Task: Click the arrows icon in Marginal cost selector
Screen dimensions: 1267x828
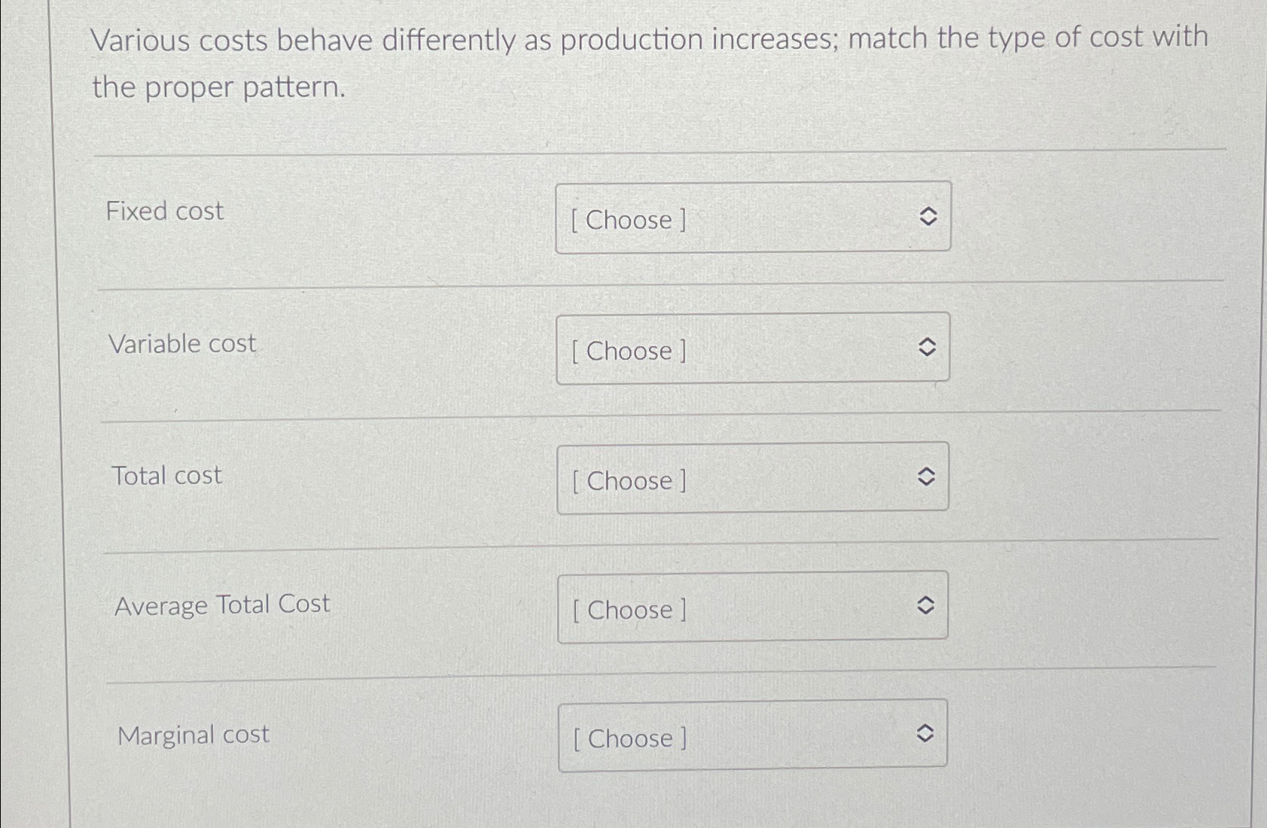Action: coord(925,733)
